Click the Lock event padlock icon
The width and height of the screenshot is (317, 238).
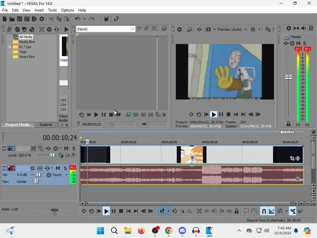236,211
